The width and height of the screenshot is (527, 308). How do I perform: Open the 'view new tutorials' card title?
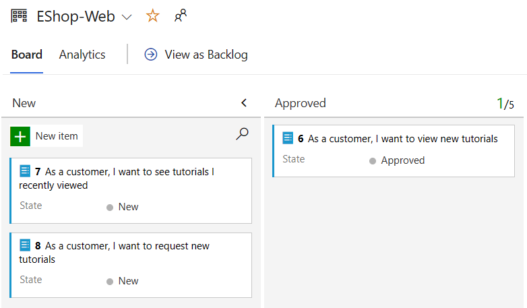[x=402, y=139]
